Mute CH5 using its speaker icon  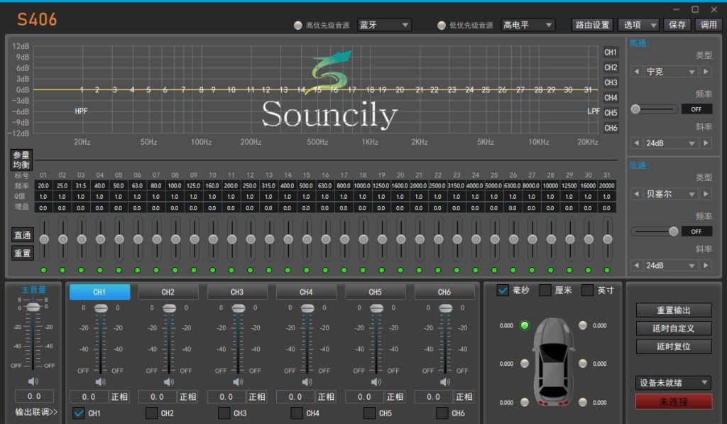(376, 382)
